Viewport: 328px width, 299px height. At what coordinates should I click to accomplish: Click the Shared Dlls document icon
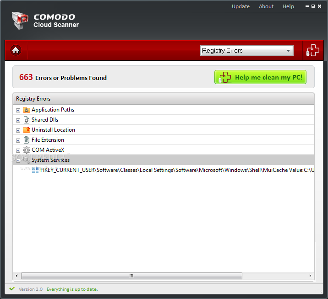pos(27,120)
